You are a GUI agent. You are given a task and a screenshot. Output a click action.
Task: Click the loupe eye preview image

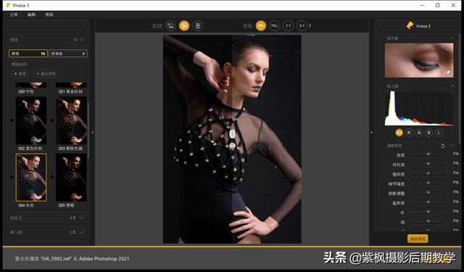[x=419, y=60]
